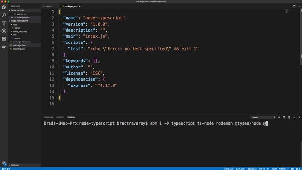Maximize the terminal panel with up chevron
The height and width of the screenshot is (170, 302).
(294, 117)
